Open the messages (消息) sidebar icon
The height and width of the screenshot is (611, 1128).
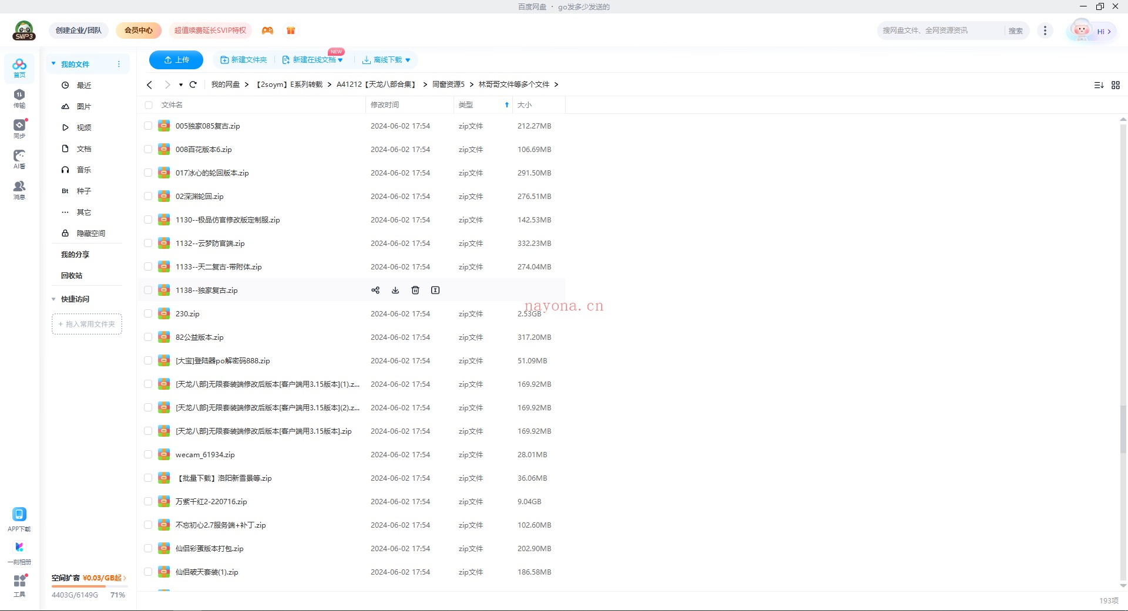[x=19, y=190]
